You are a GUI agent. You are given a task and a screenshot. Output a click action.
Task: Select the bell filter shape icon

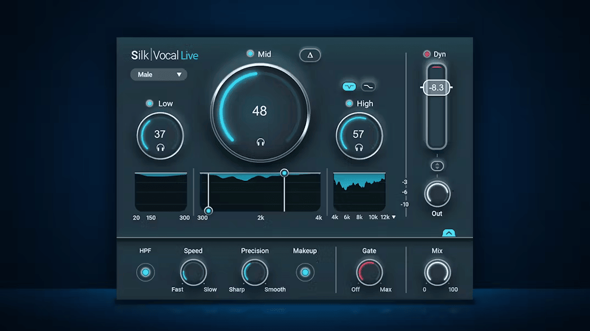(x=349, y=87)
